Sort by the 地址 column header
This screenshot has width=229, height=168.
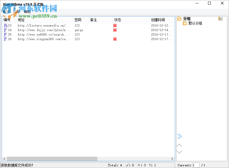[21, 20]
